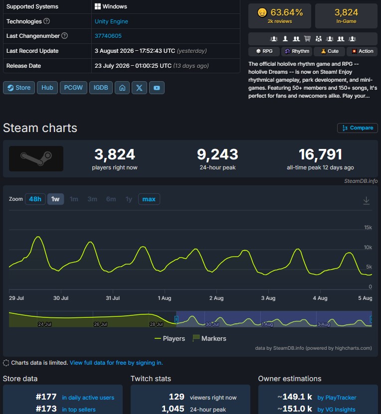Screen dimensions: 381x414
Task: Click the first multi-player category icon
Action: pyautogui.click(x=274, y=39)
